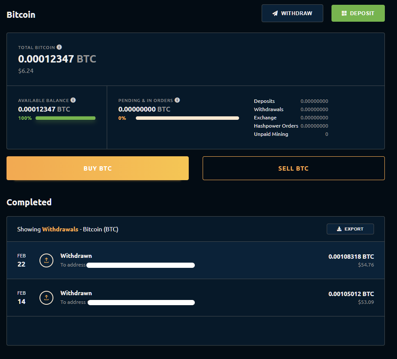
Task: Click the Withdraw button
Action: [292, 13]
